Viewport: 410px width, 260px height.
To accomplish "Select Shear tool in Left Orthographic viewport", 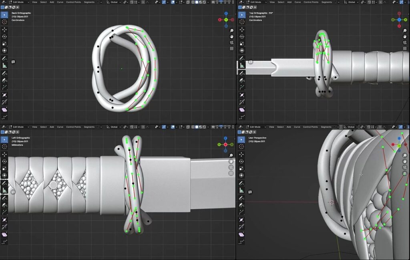I will (x=4, y=234).
